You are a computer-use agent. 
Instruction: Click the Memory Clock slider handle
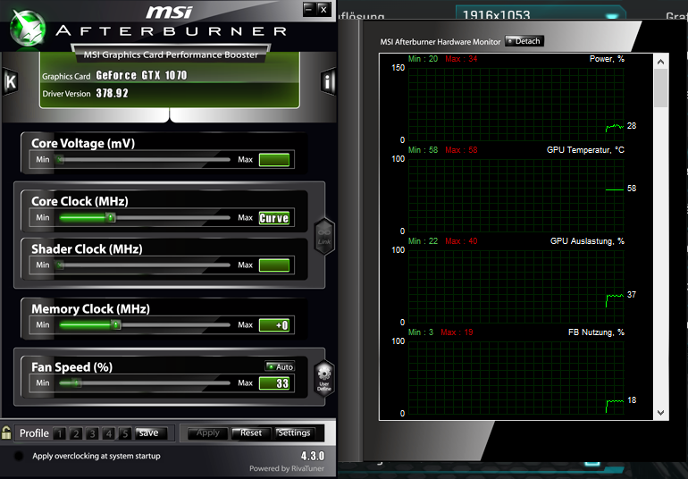point(115,325)
